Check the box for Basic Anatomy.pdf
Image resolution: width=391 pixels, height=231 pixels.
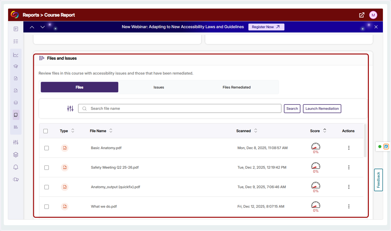tap(47, 148)
